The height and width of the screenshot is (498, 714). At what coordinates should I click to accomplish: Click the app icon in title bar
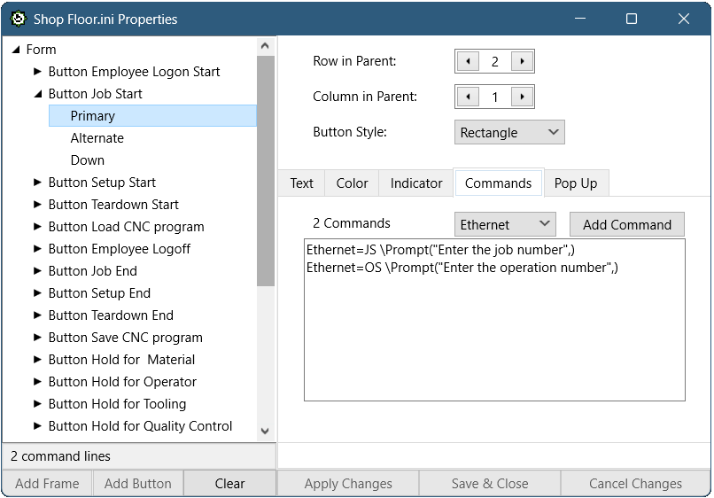[x=18, y=19]
